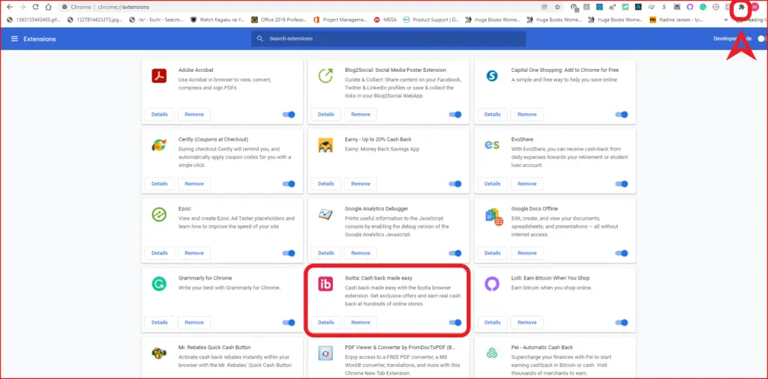
Task: Click the EvoShare 'es' icon
Action: pos(492,145)
